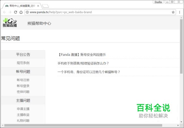The height and width of the screenshot is (128, 184).
Task: Click horizontal scrollbar left arrow
Action: [3, 125]
